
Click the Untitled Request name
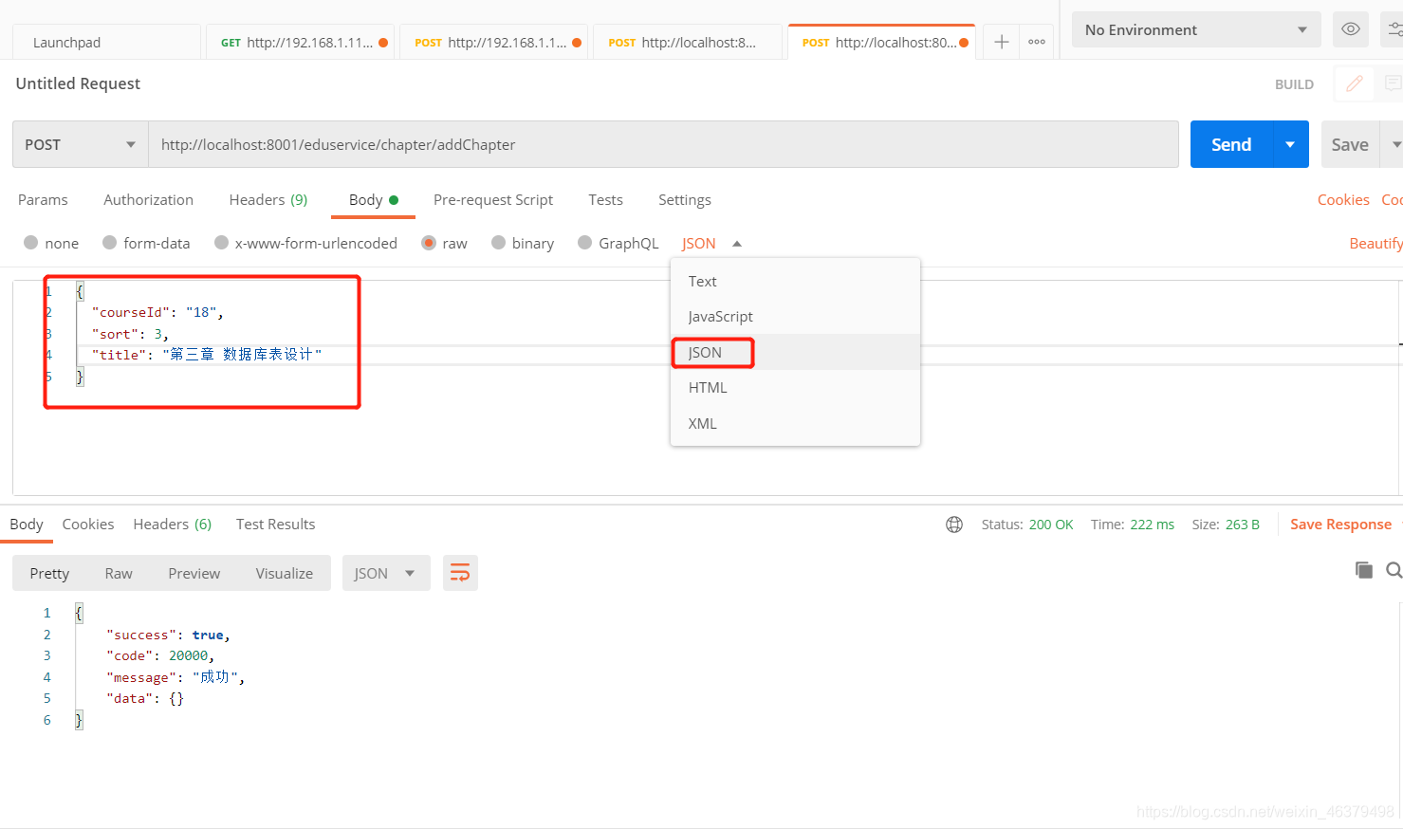click(x=78, y=83)
